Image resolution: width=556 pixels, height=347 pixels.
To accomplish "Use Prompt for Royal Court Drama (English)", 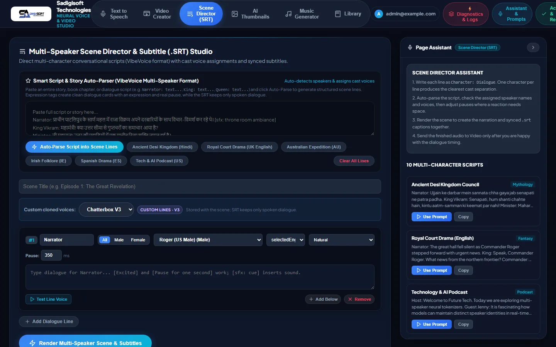I will click(x=431, y=270).
